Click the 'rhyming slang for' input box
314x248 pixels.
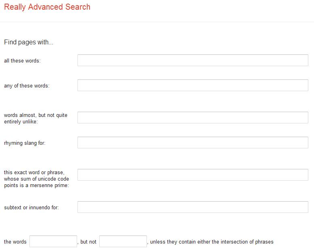[x=193, y=142]
